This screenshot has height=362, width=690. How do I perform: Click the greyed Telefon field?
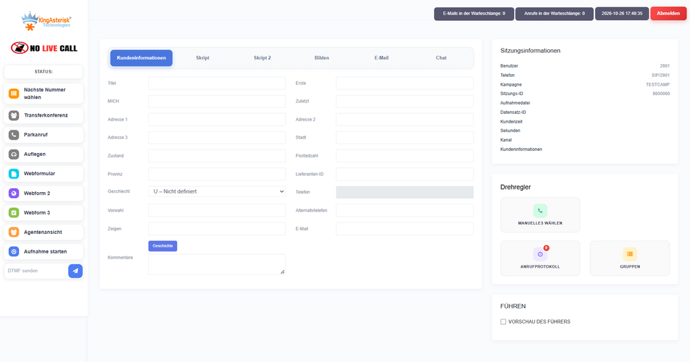point(404,192)
